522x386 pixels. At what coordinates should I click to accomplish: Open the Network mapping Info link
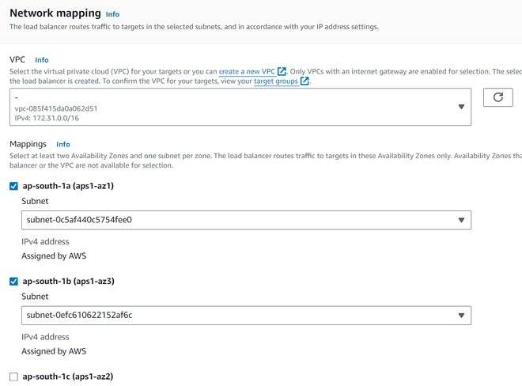click(113, 14)
